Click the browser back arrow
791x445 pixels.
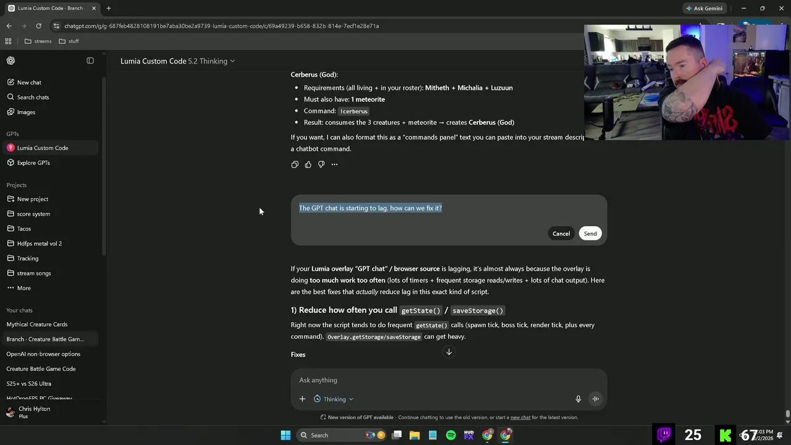click(9, 26)
